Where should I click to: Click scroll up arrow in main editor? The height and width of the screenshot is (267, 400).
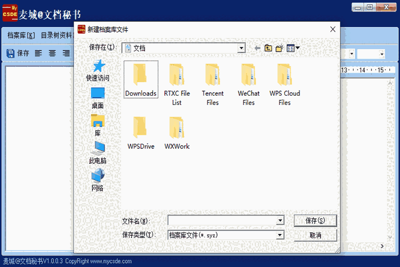[x=390, y=84]
